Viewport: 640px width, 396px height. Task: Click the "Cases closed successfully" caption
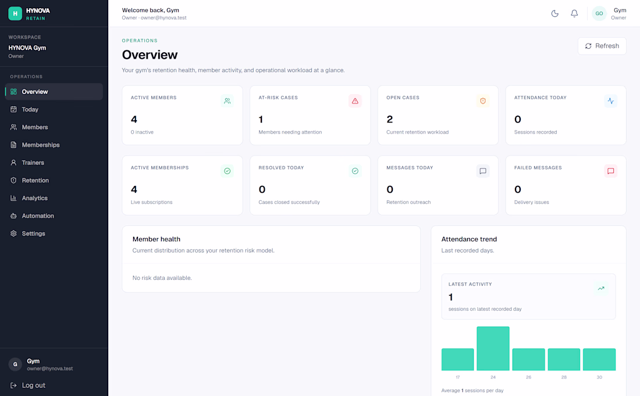(289, 202)
